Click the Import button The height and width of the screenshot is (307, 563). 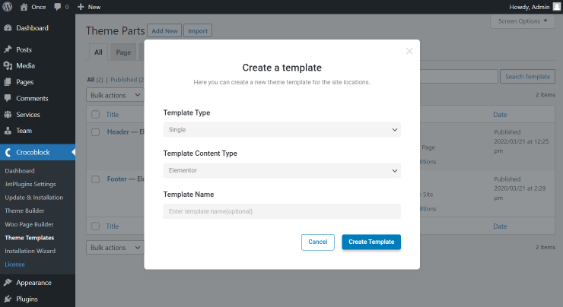198,31
